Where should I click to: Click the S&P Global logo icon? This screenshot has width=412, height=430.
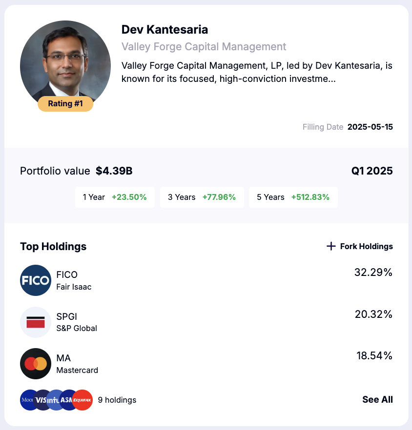[36, 322]
